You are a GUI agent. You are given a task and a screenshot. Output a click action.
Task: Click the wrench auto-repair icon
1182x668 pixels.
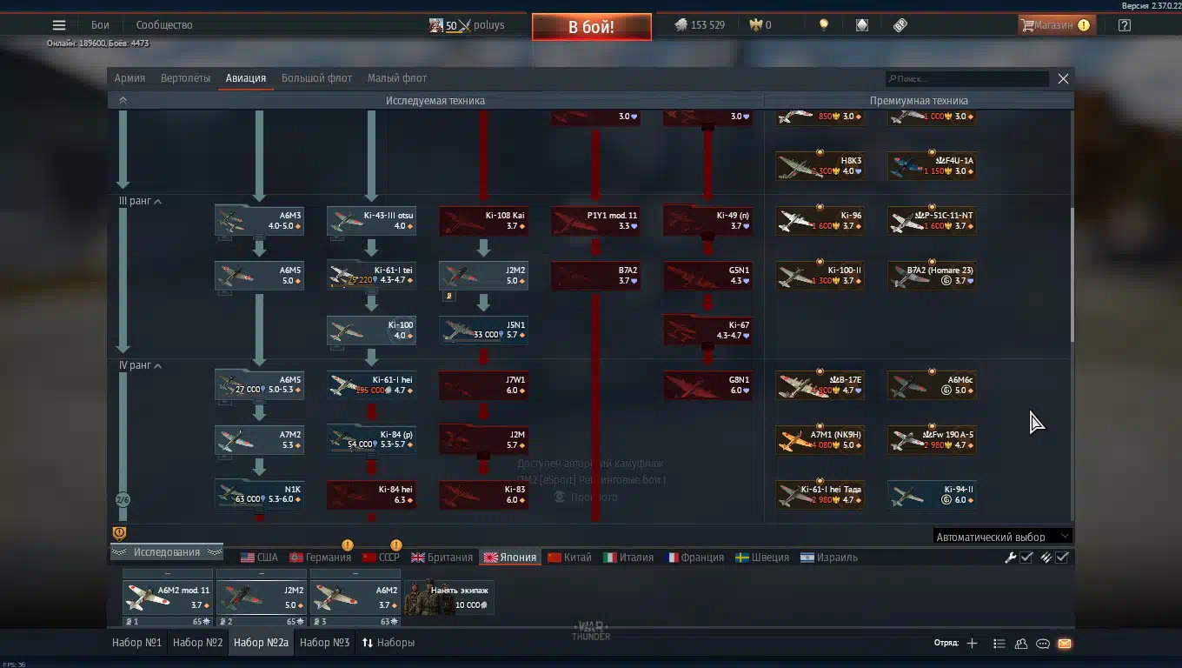coord(1010,558)
